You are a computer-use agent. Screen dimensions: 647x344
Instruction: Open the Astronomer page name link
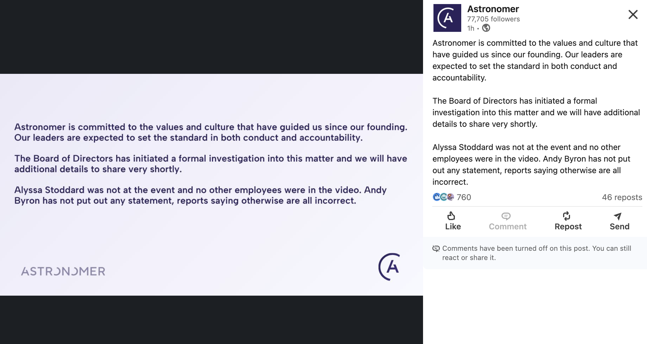493,9
